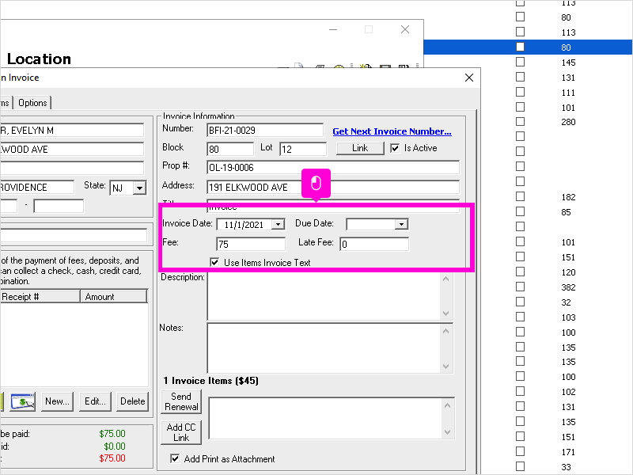Click inside the Notes text area
This screenshot has width=633, height=475.
point(324,348)
